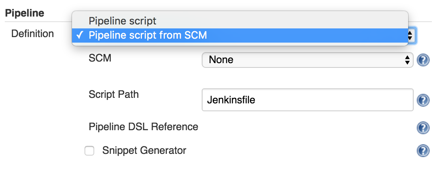The height and width of the screenshot is (172, 439).
Task: Click the SCM dropdown up-down arrows
Action: [407, 60]
